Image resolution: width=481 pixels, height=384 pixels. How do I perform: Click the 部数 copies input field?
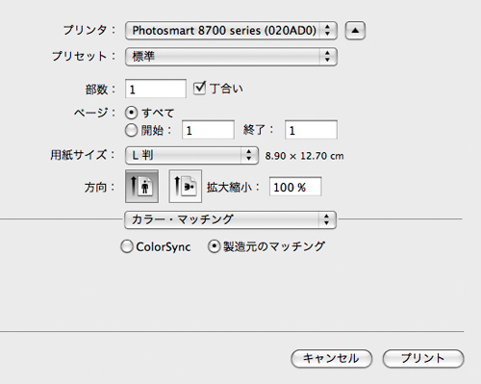coord(156,89)
